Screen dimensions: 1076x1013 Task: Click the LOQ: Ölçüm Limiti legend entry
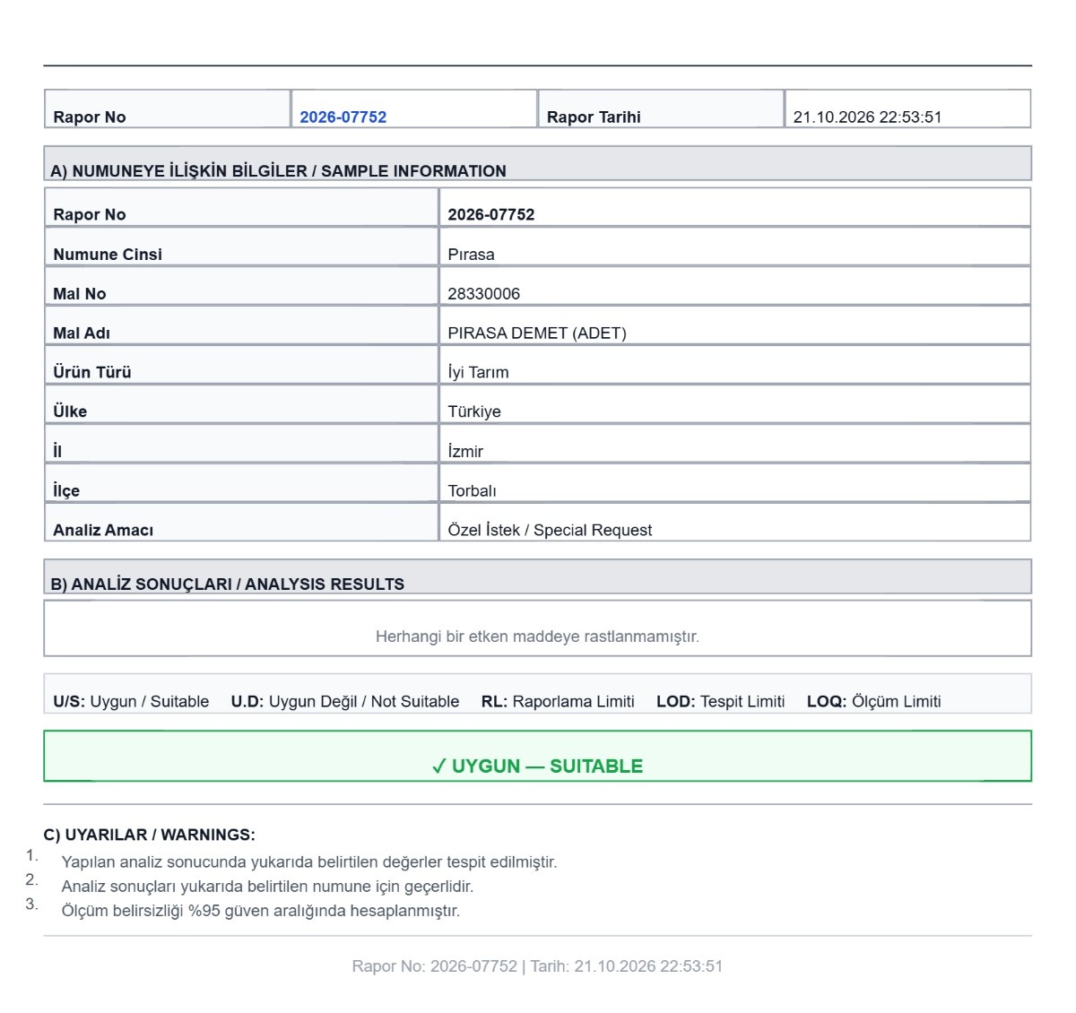pyautogui.click(x=873, y=701)
